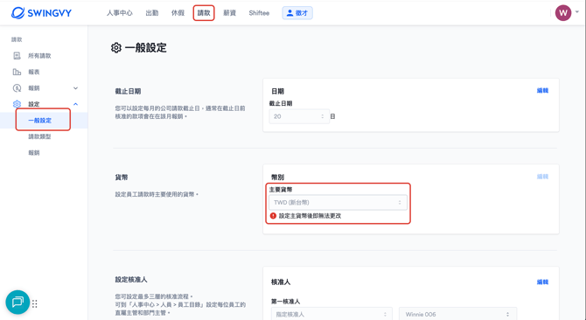The height and width of the screenshot is (320, 586).
Task: Go to 休假 in top navigation
Action: (x=178, y=13)
